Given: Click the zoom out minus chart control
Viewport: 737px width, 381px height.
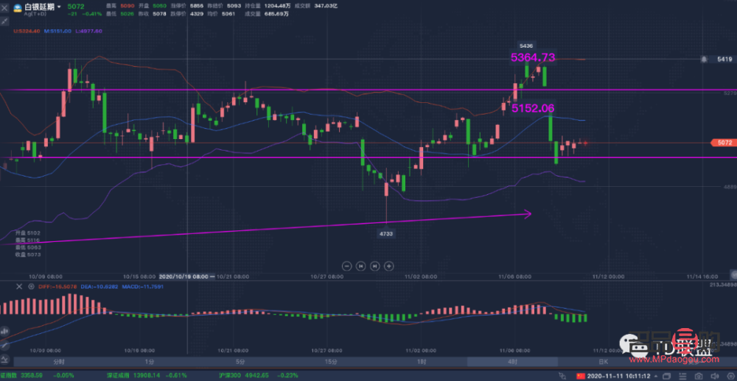Looking at the screenshot, I should 346,266.
